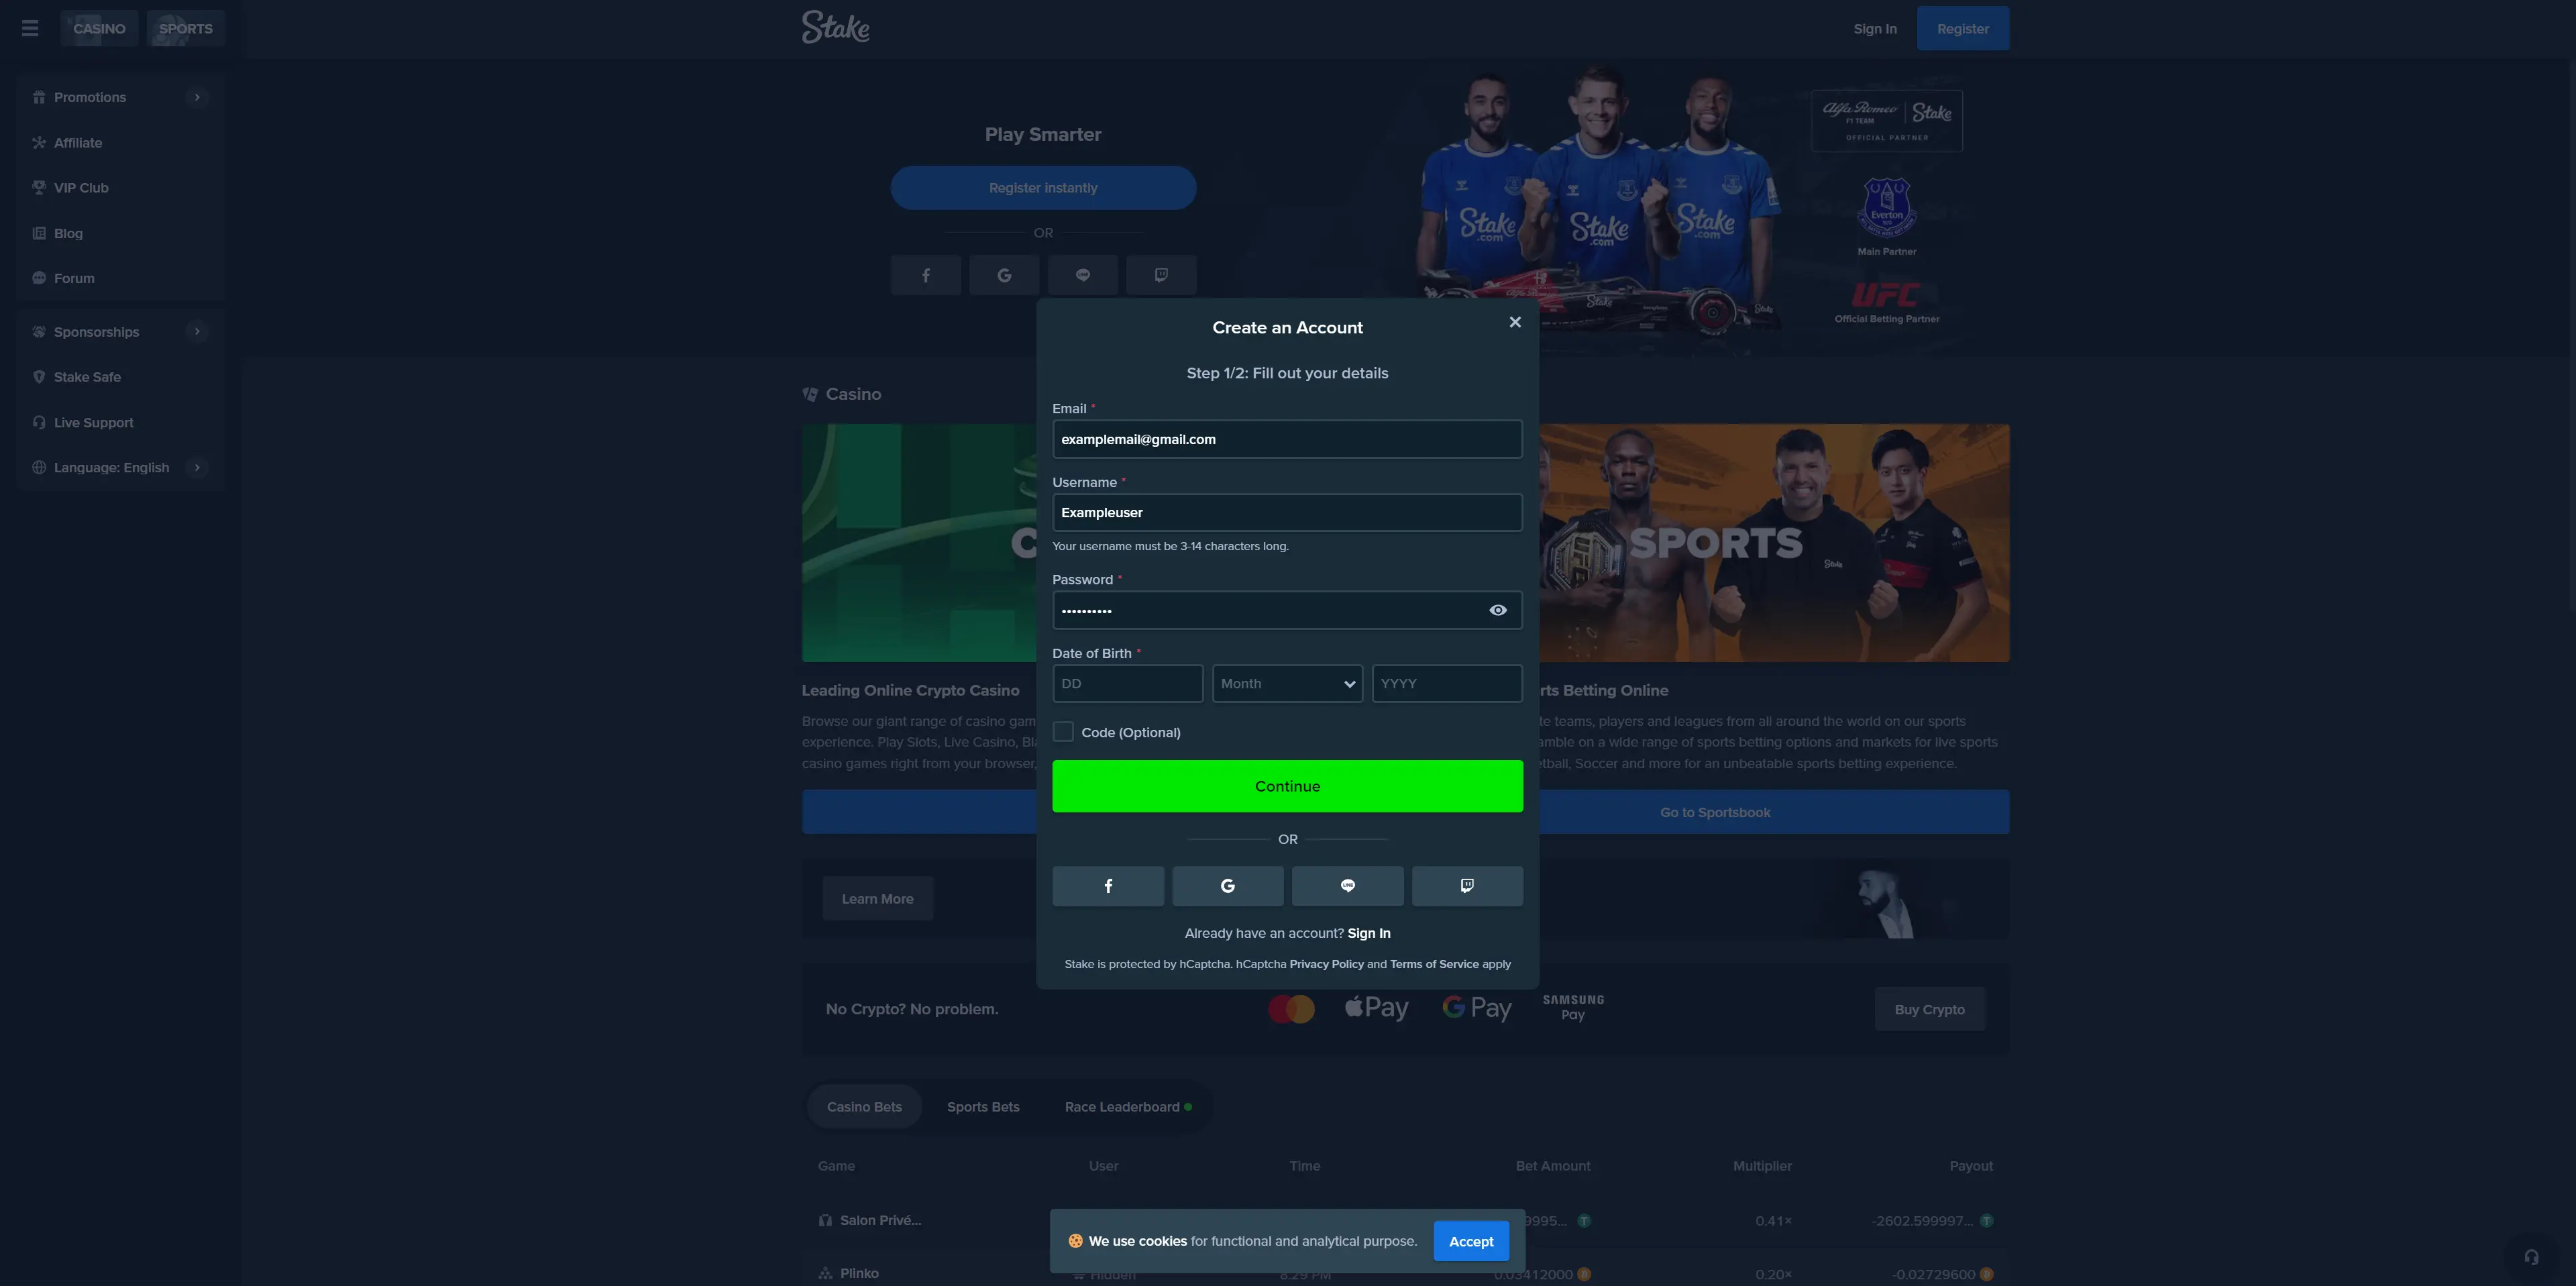This screenshot has width=2576, height=1286.
Task: Open hCaptcha Terms of Service link
Action: tap(1434, 964)
